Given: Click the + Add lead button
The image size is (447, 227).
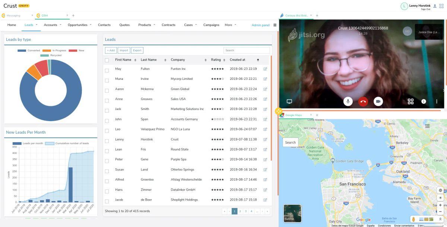Looking at the screenshot, I should [x=111, y=50].
